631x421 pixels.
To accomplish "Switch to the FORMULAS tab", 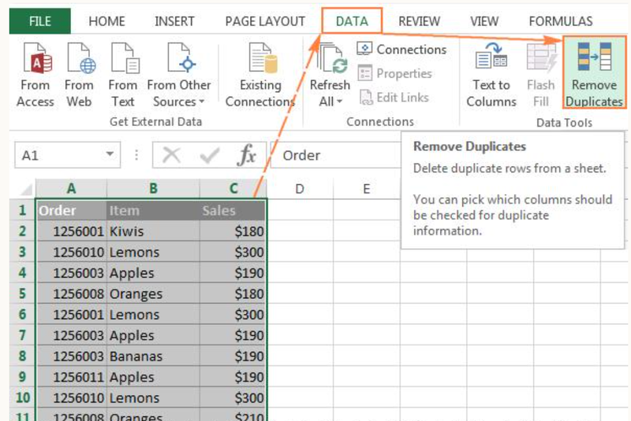I will pyautogui.click(x=561, y=21).
